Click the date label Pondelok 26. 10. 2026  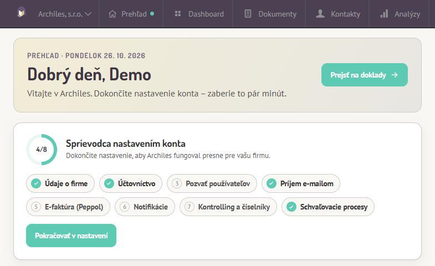coord(105,55)
